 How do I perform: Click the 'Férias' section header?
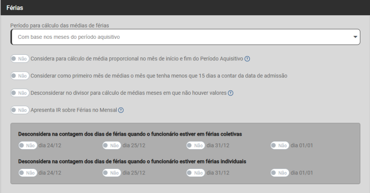(185, 8)
